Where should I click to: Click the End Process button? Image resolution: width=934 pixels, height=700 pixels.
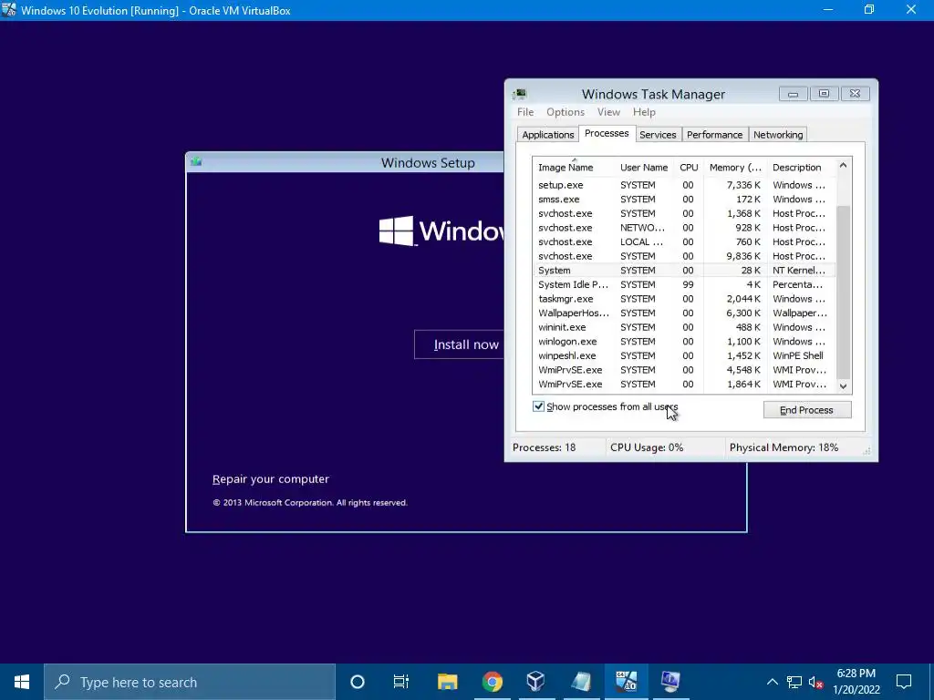[806, 409]
